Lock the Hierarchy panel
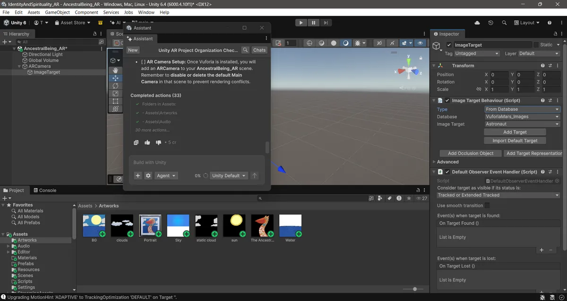Viewport: 567px width, 301px height. 95,34
